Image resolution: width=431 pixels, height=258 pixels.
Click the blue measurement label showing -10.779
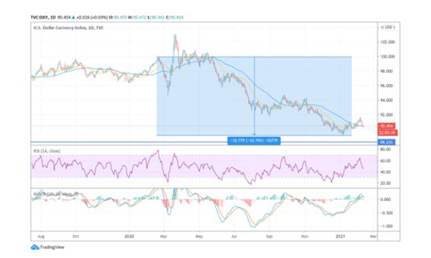[254, 141]
